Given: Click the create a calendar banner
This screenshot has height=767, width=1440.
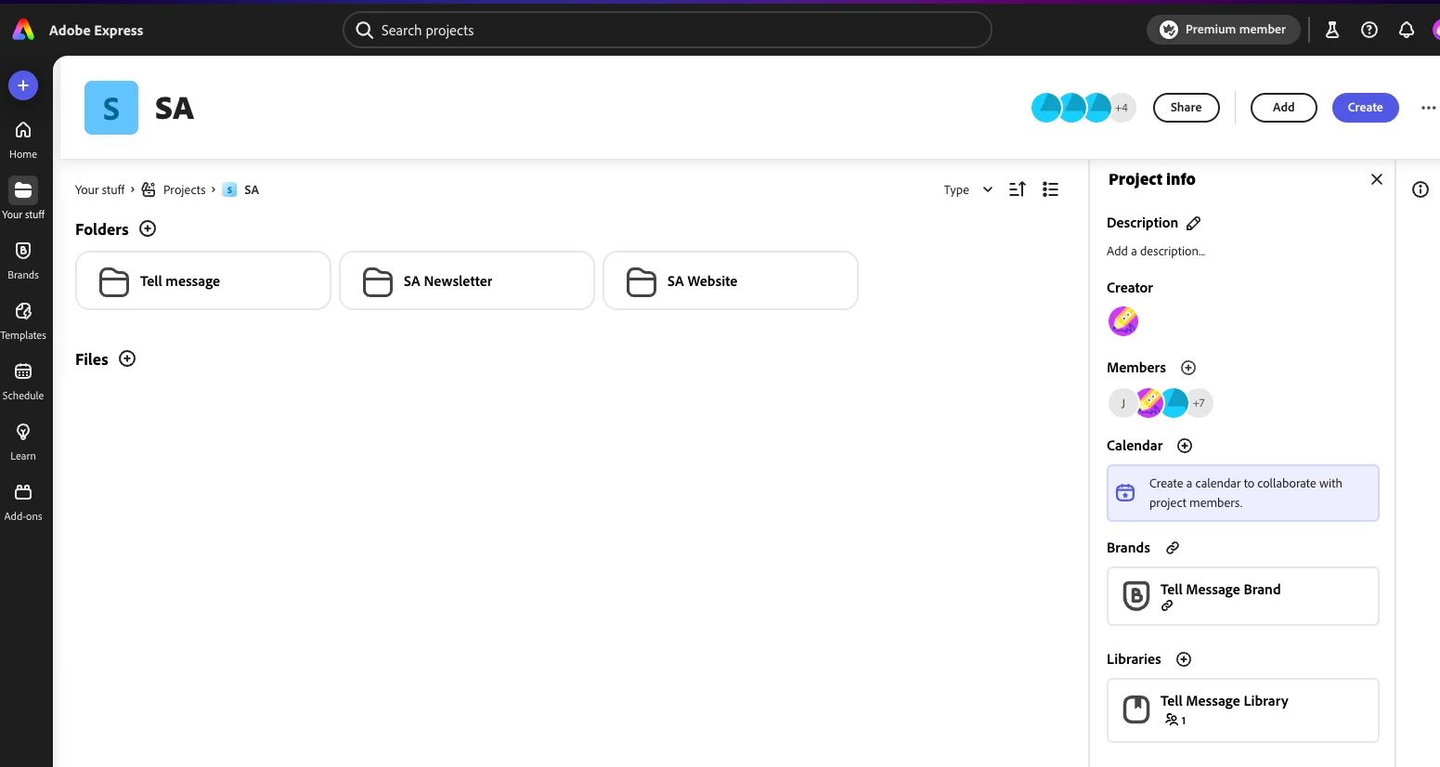Looking at the screenshot, I should point(1243,493).
